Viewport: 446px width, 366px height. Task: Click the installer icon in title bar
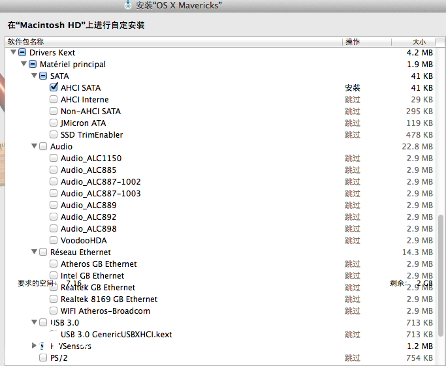[x=128, y=5]
